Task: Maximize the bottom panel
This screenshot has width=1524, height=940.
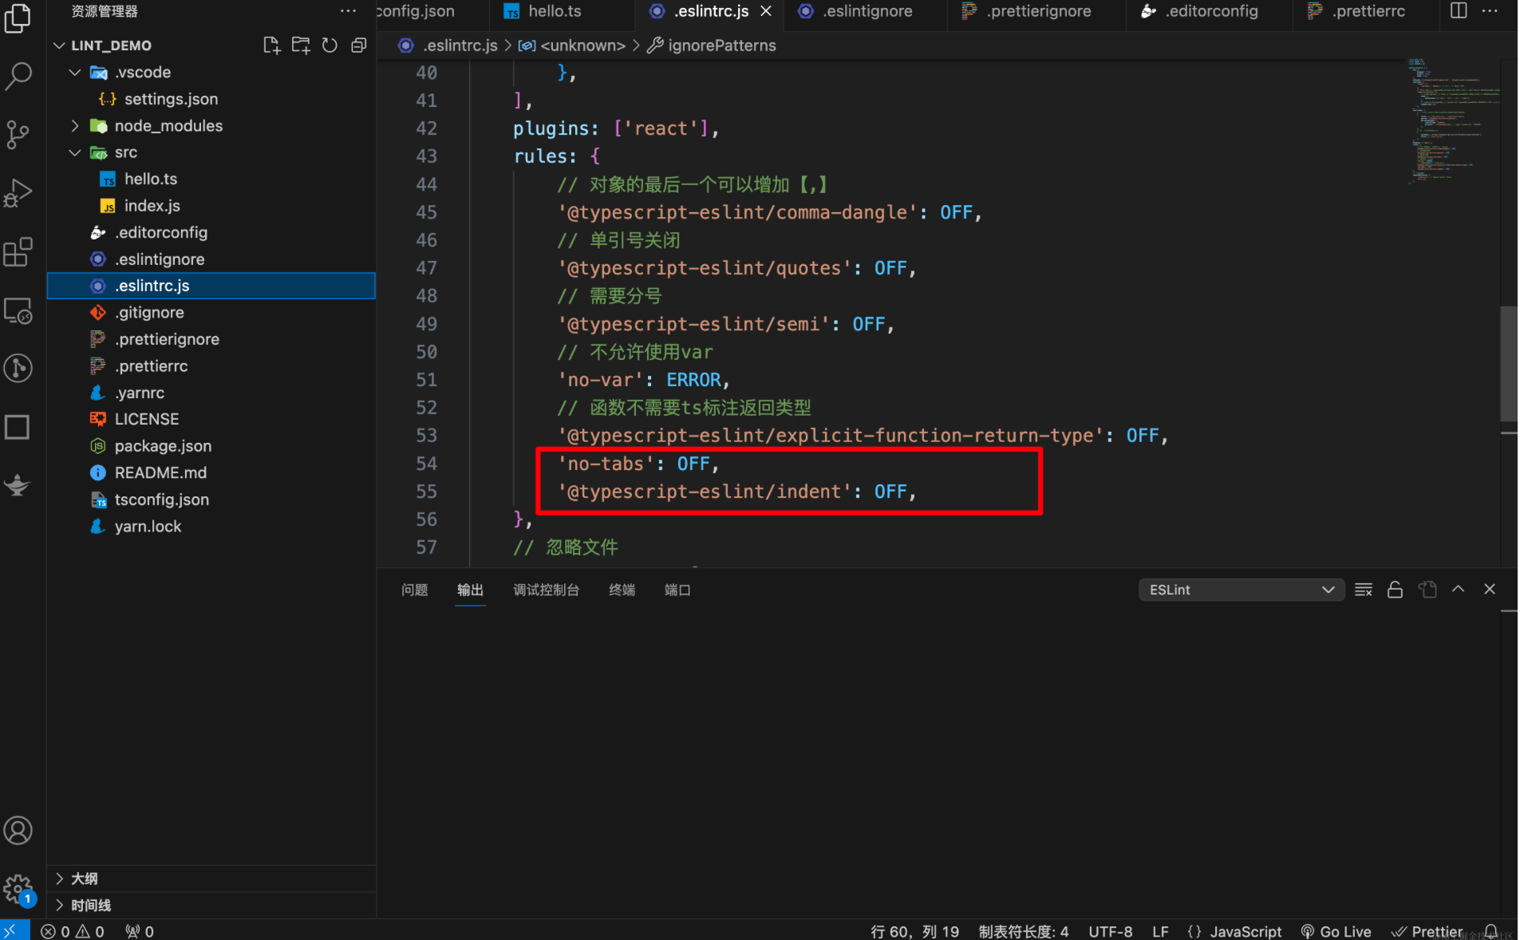Action: [1458, 589]
